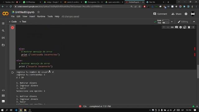Screen dimensions: 199x112
Task: Mirror cell in tab icon
Action: [x=185, y=27]
